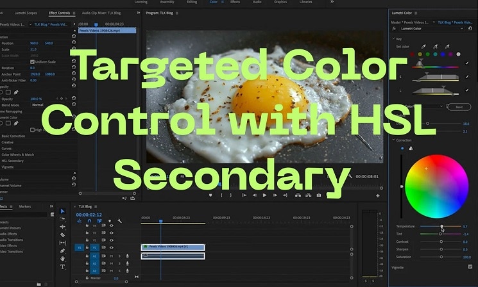Open Master clip dropdown in Lumetri panel
The height and width of the screenshot is (287, 478).
(x=434, y=22)
